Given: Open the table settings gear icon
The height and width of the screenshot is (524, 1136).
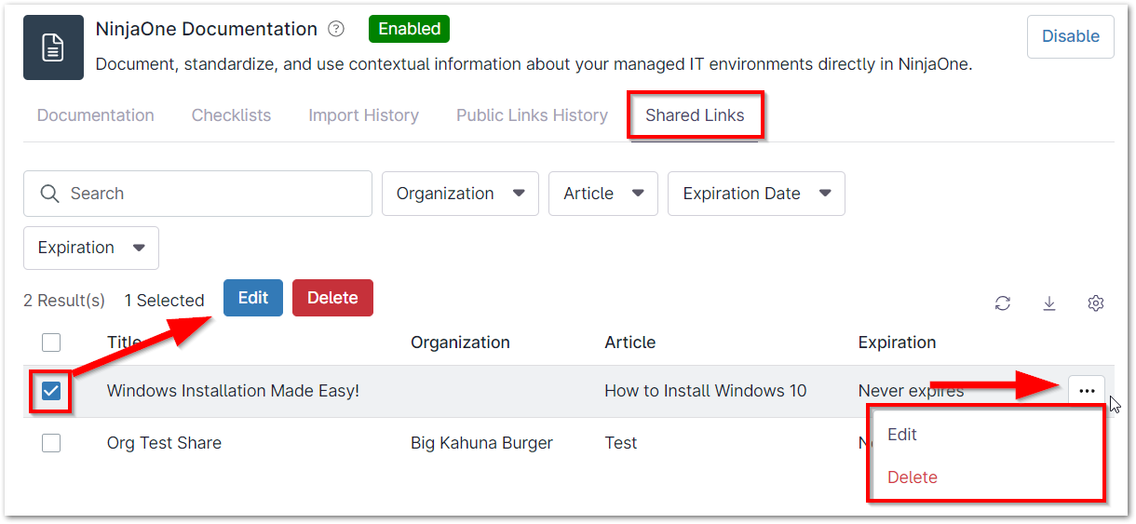Looking at the screenshot, I should pos(1096,303).
